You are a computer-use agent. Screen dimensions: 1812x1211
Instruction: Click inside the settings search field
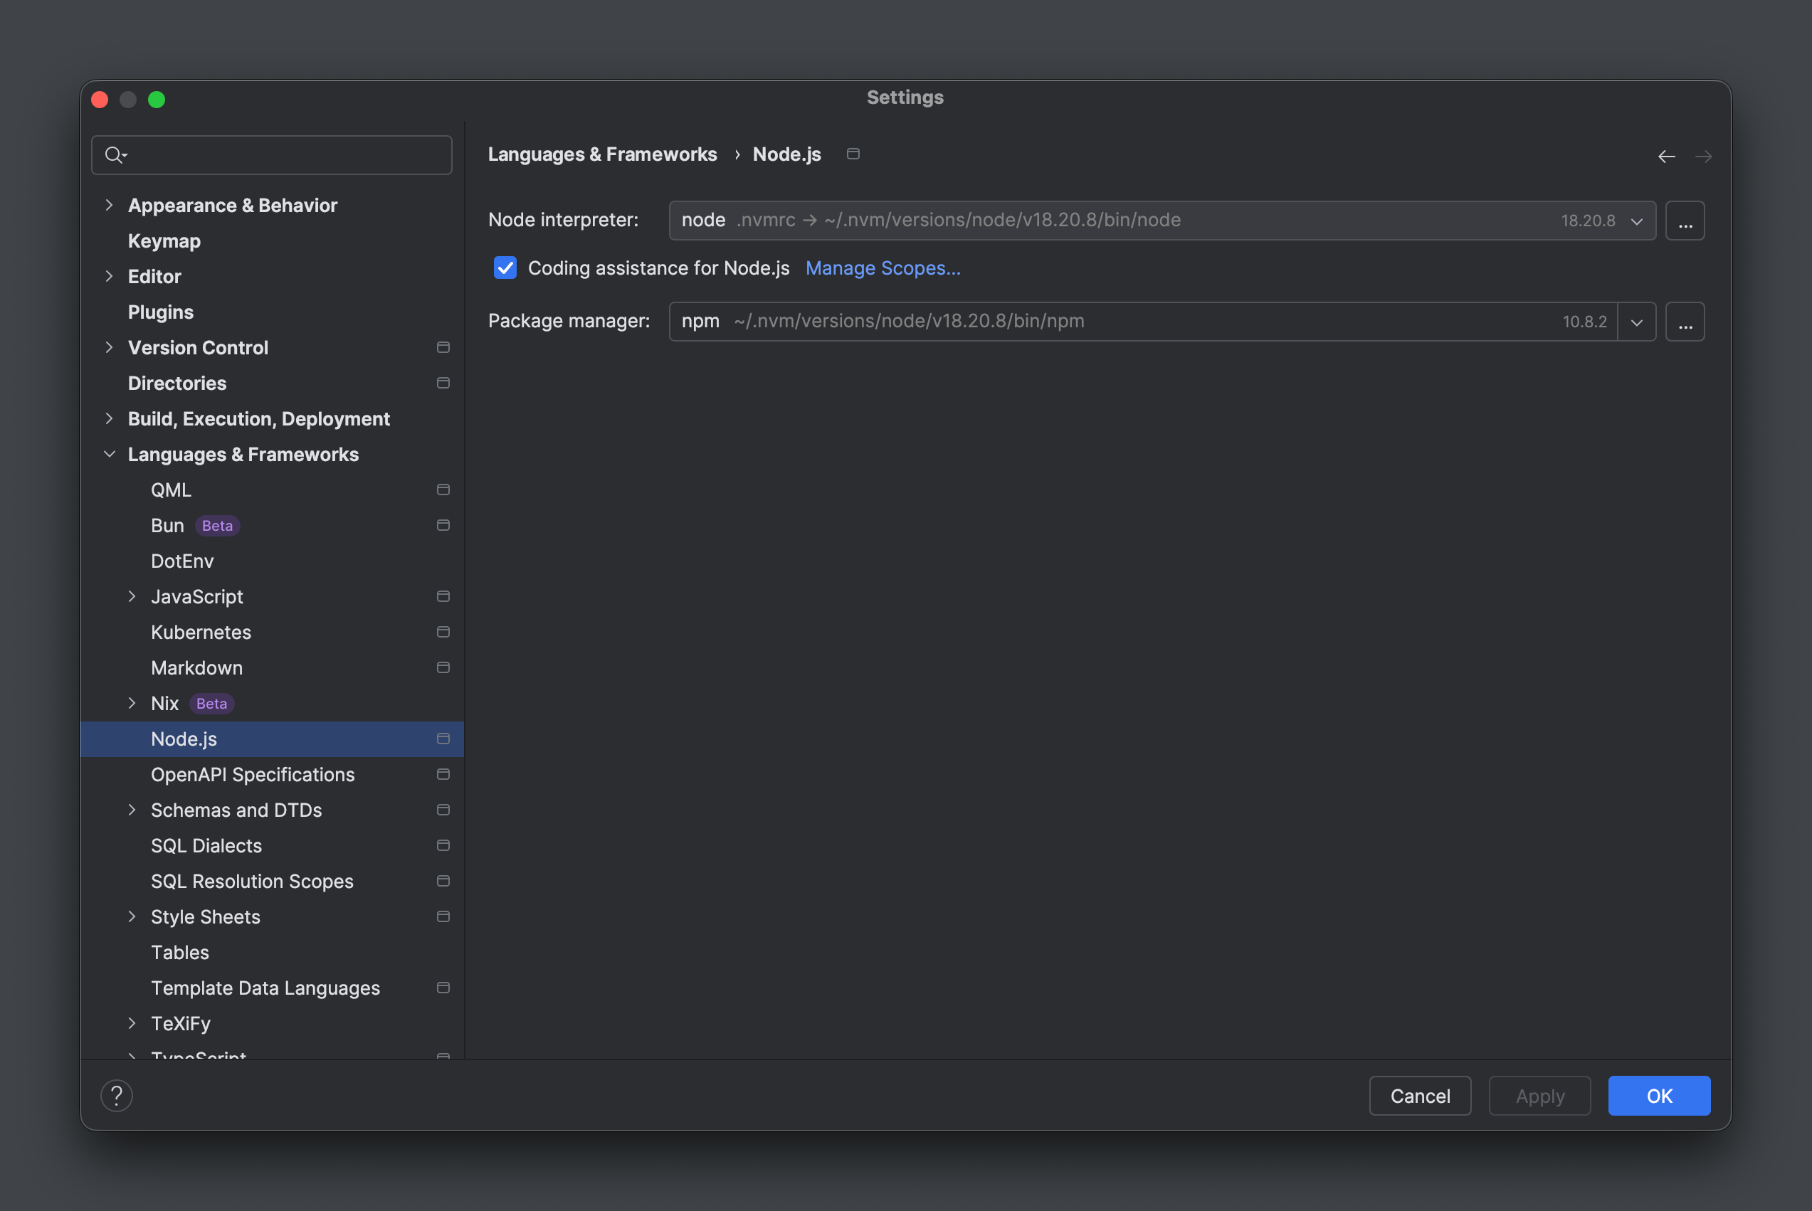click(x=270, y=154)
